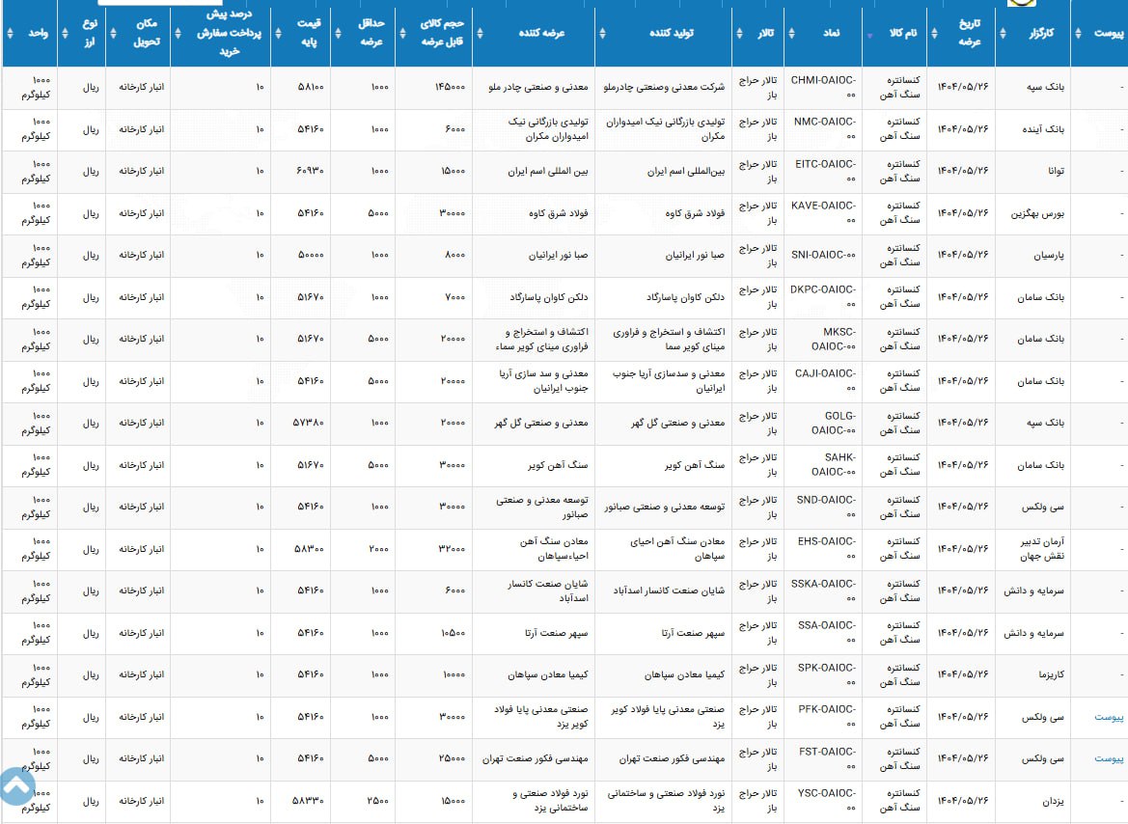1128x824 pixels.
Task: Click base price ۶۰۹۳۰
Action: click(310, 172)
